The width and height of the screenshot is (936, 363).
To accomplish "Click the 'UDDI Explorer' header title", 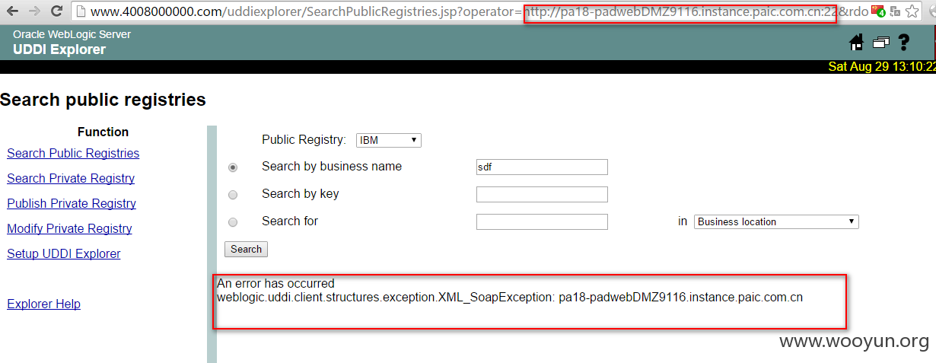I will point(59,49).
